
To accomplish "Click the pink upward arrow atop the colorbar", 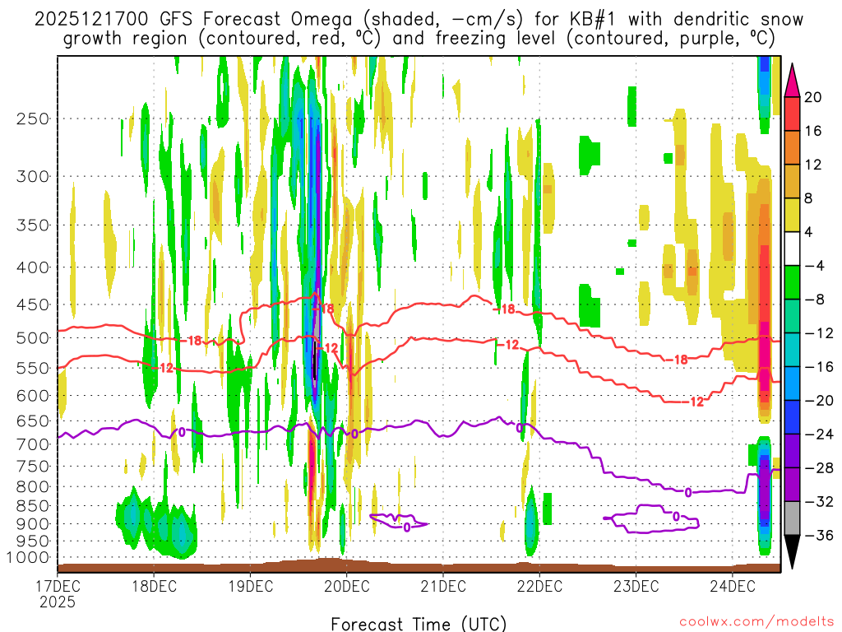I will coord(792,80).
